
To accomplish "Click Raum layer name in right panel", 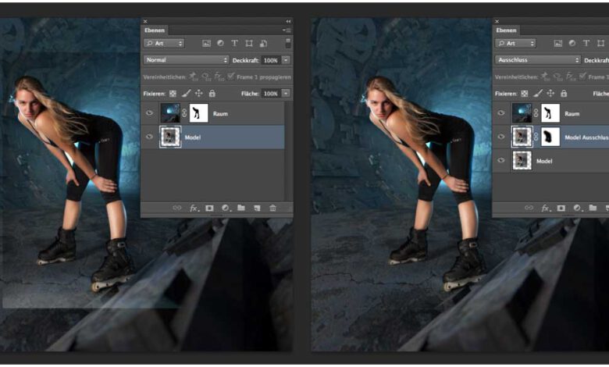I will tap(572, 114).
